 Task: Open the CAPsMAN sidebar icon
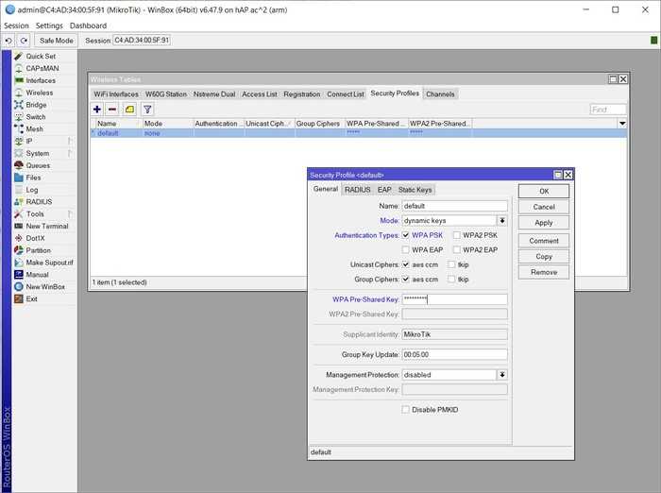click(19, 68)
